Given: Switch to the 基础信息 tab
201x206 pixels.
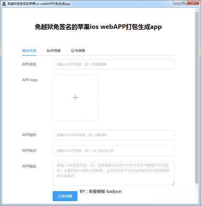Looking at the screenshot, I should 29,51.
